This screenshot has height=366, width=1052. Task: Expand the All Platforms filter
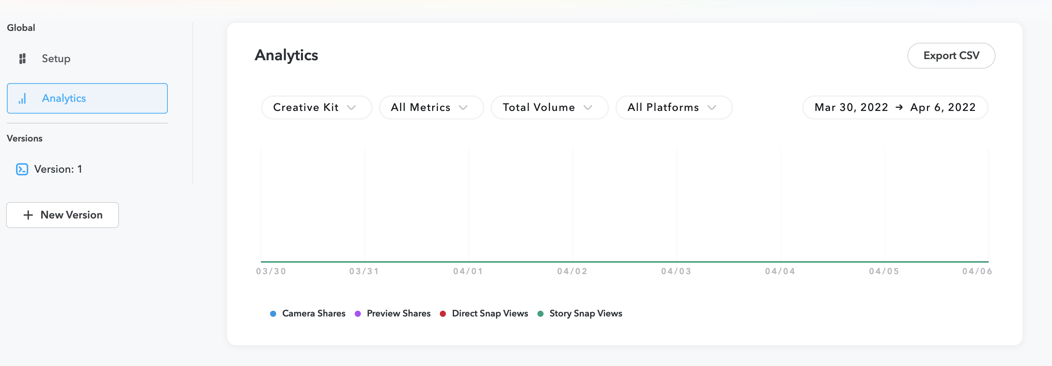point(674,107)
